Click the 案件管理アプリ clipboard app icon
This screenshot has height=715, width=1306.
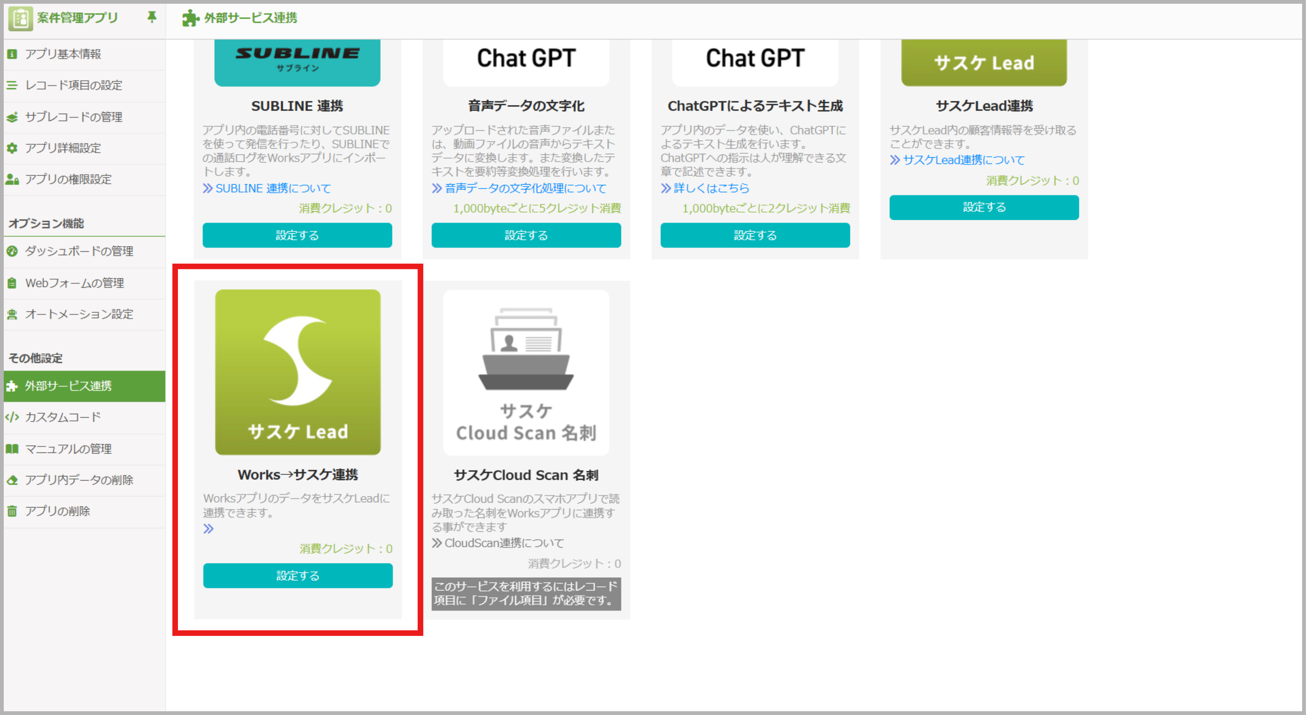click(x=20, y=18)
